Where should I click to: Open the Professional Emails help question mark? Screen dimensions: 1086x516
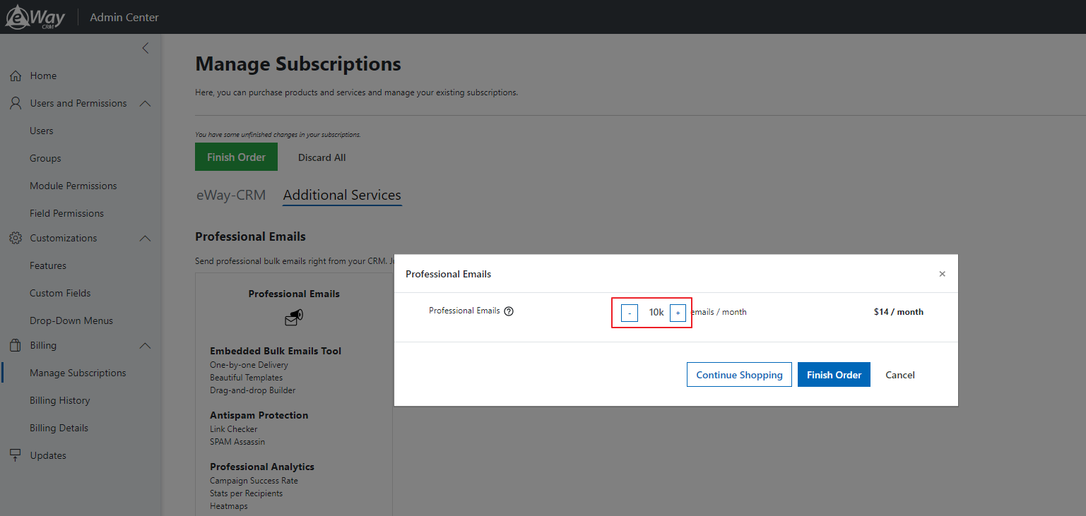(x=509, y=311)
